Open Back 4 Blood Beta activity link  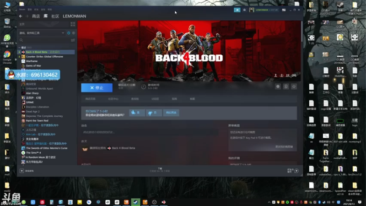point(123,148)
